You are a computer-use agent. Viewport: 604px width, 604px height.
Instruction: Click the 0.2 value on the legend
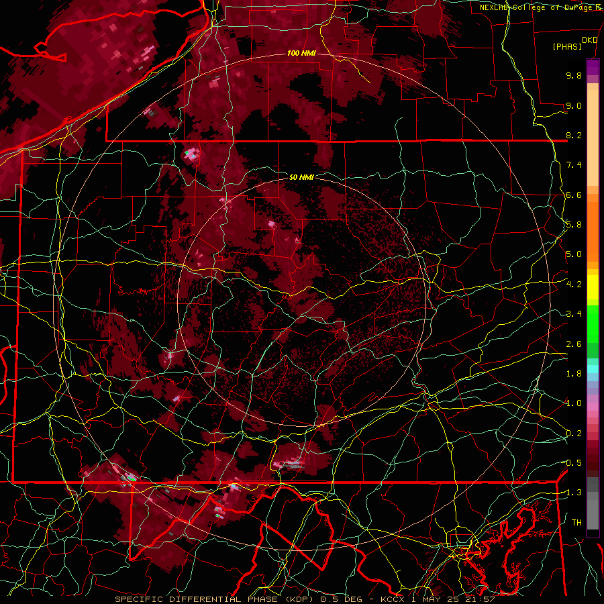click(574, 434)
